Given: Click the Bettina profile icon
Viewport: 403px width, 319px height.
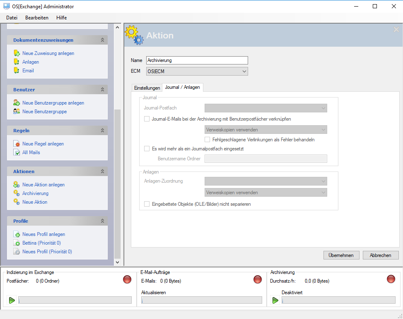Looking at the screenshot, I should click(16, 243).
